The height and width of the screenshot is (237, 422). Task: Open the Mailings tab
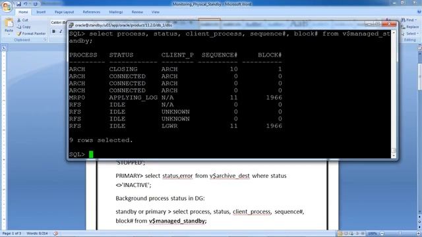tap(116, 12)
